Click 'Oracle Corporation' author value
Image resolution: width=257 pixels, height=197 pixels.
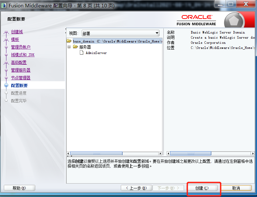[x=208, y=43]
